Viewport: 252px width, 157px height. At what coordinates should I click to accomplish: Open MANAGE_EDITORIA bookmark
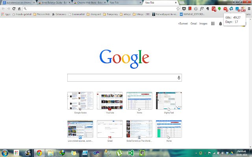point(192,14)
